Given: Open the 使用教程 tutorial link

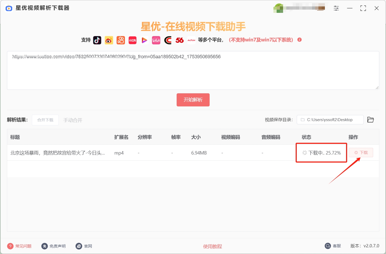Looking at the screenshot, I should pyautogui.click(x=212, y=246).
